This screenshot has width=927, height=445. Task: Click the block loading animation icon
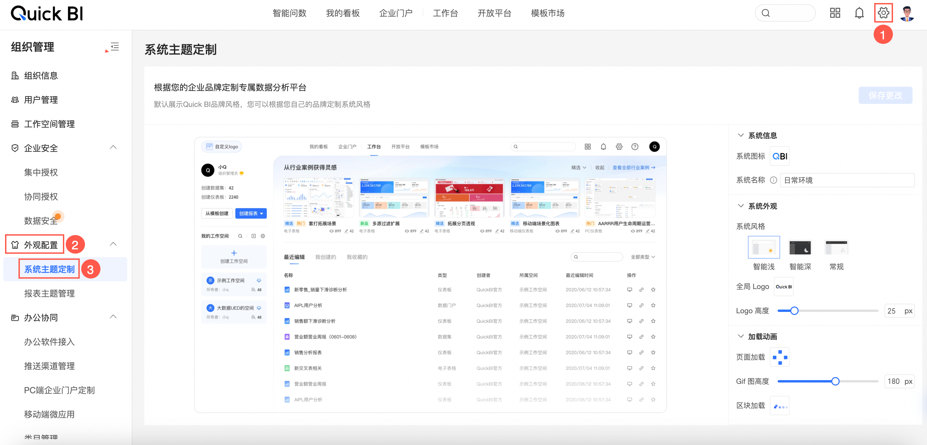(x=779, y=406)
